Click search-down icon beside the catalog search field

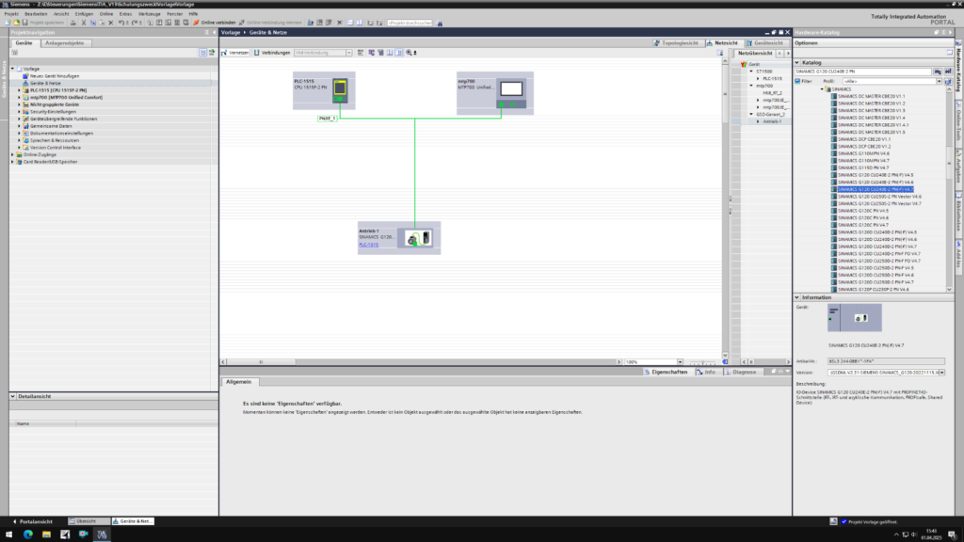click(938, 72)
